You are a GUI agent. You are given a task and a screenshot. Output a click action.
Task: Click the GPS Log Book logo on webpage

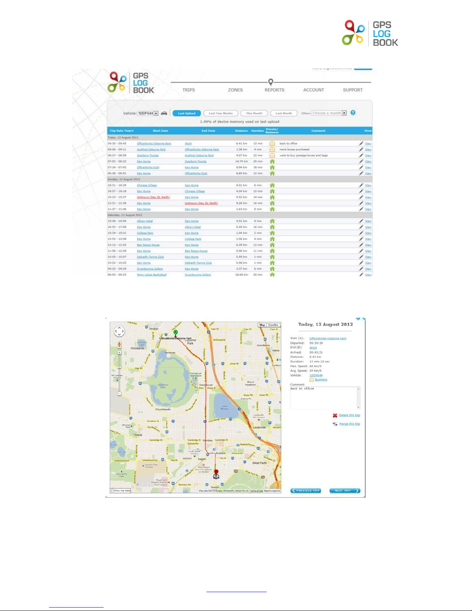[131, 83]
